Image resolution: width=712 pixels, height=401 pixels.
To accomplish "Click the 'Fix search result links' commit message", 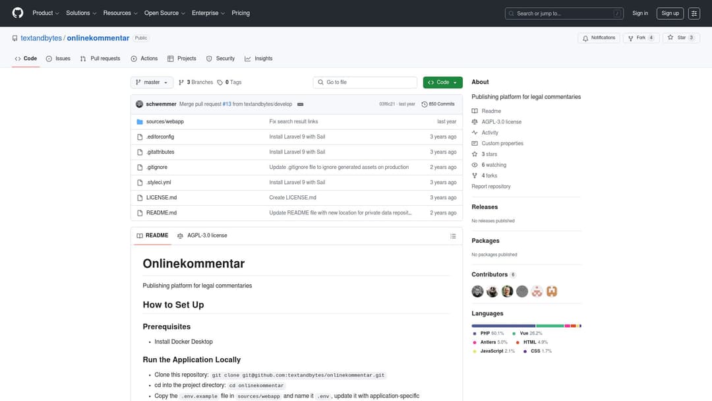I will point(293,122).
